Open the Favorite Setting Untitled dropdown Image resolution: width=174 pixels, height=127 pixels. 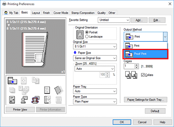click(x=114, y=20)
